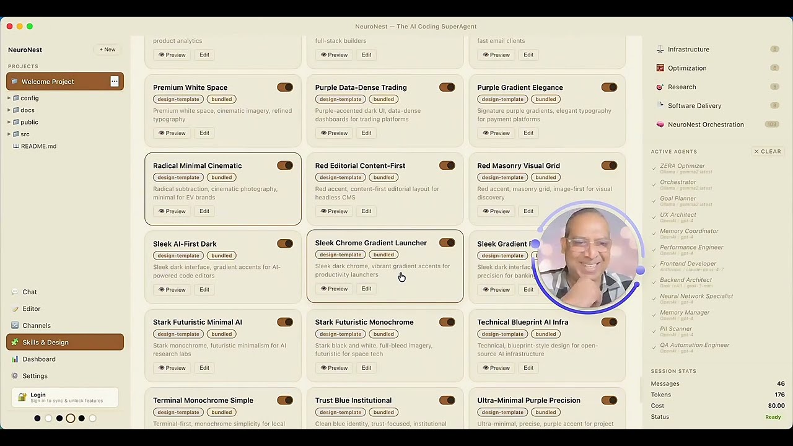Select the Trust Blue Institutional card title
This screenshot has width=793, height=446.
click(x=353, y=400)
